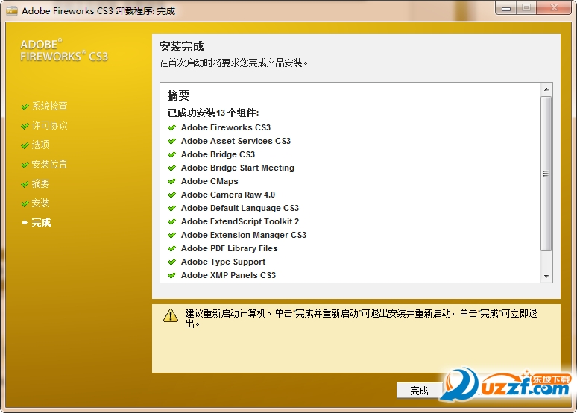Click the Adobe PDF Library Files row

[230, 248]
